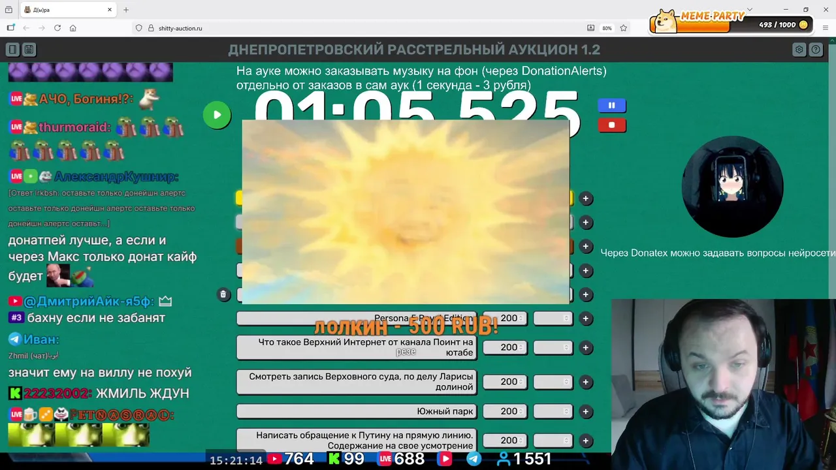
Task: Go to browser home page
Action: 73,28
